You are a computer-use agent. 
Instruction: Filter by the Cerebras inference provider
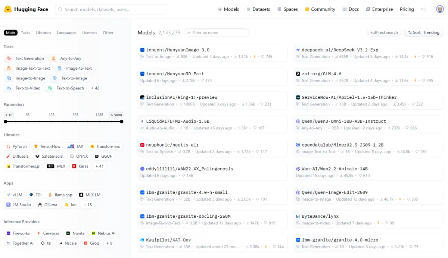pyautogui.click(x=48, y=233)
